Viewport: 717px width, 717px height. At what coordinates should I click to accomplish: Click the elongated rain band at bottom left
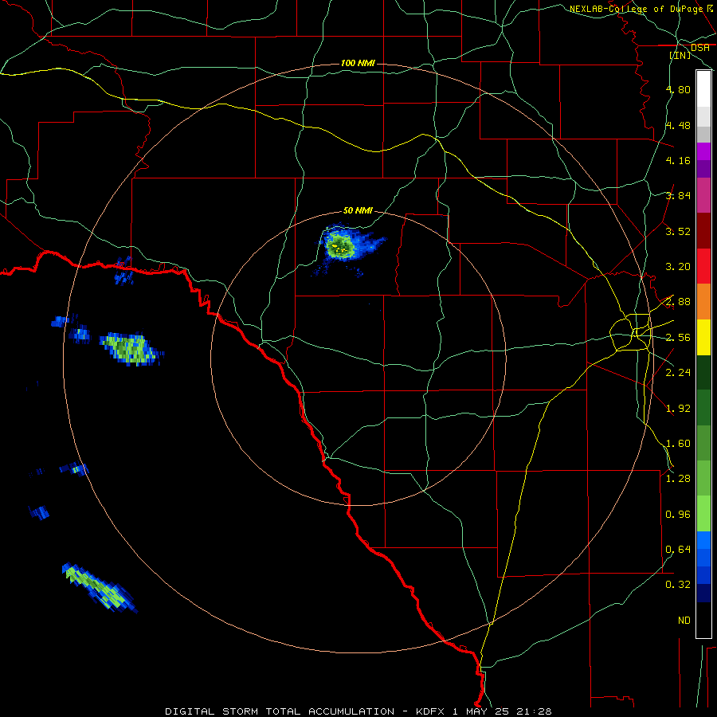pos(100,588)
